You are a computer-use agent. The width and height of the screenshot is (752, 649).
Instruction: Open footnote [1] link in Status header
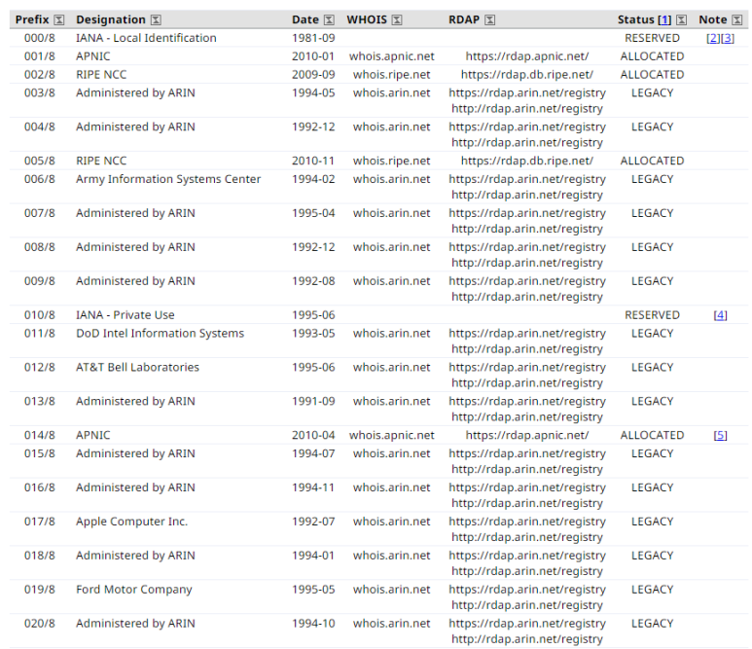[664, 20]
